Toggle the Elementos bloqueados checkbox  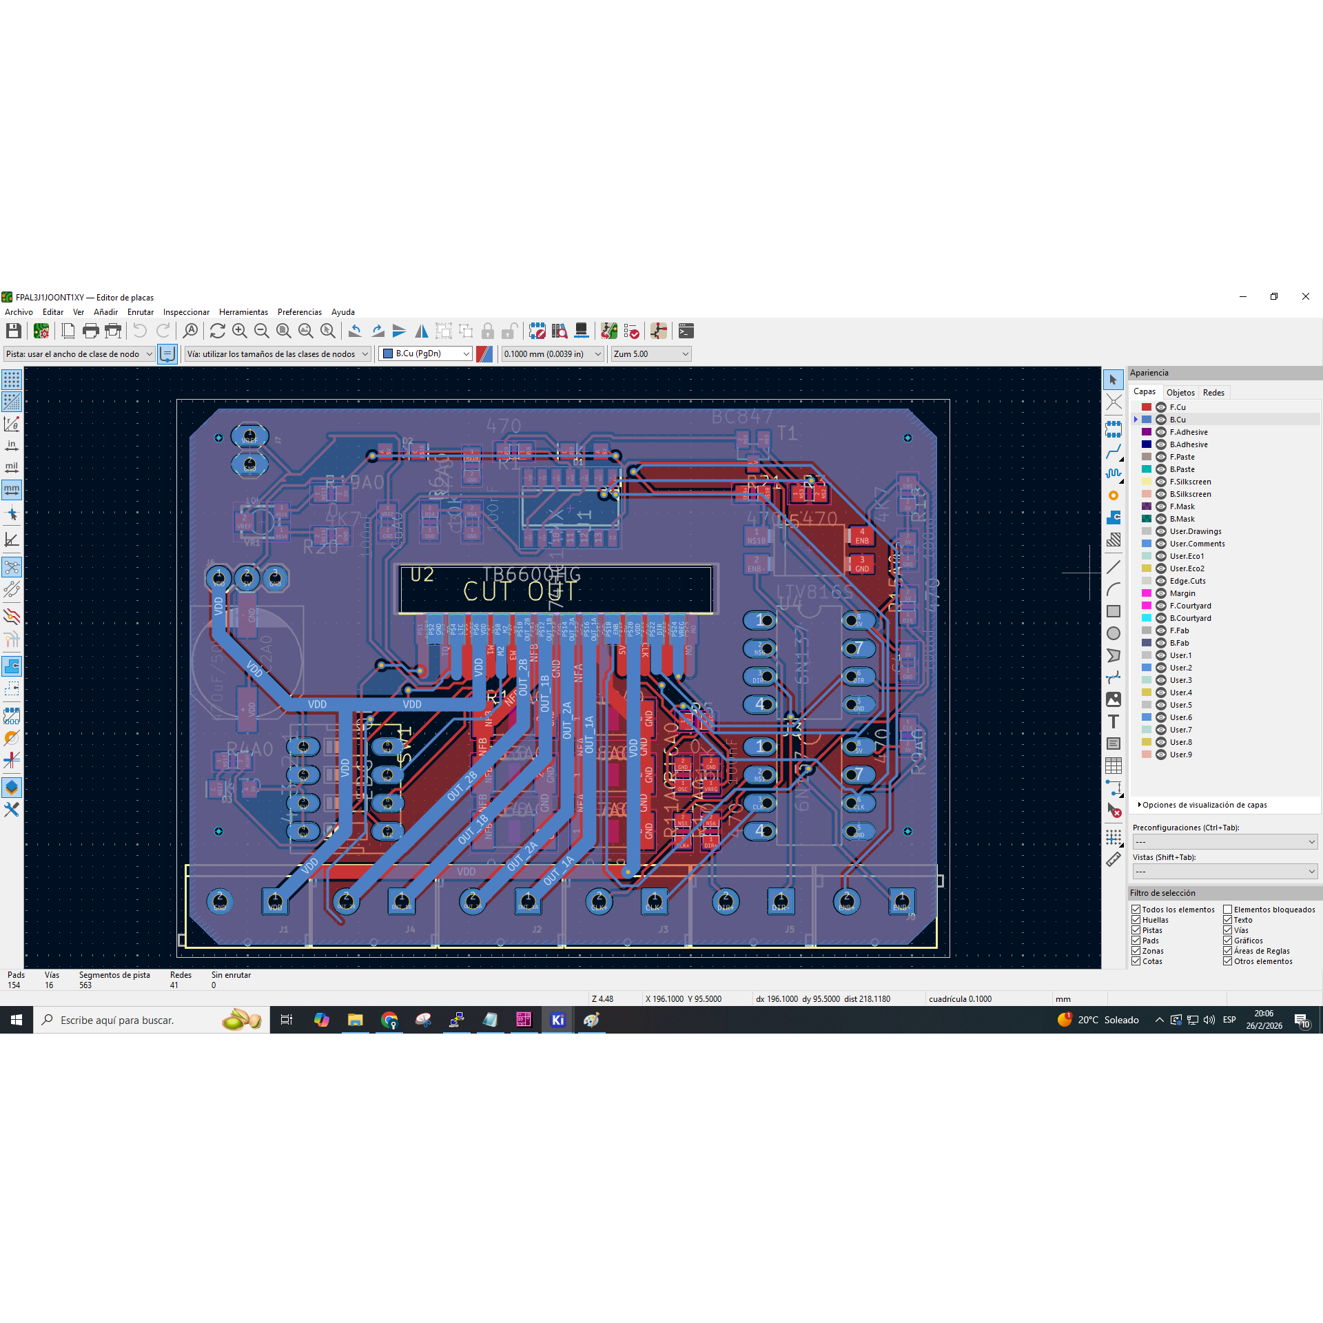[1228, 910]
